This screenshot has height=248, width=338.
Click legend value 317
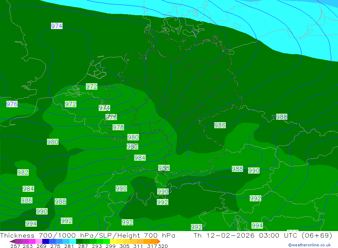tap(152, 246)
